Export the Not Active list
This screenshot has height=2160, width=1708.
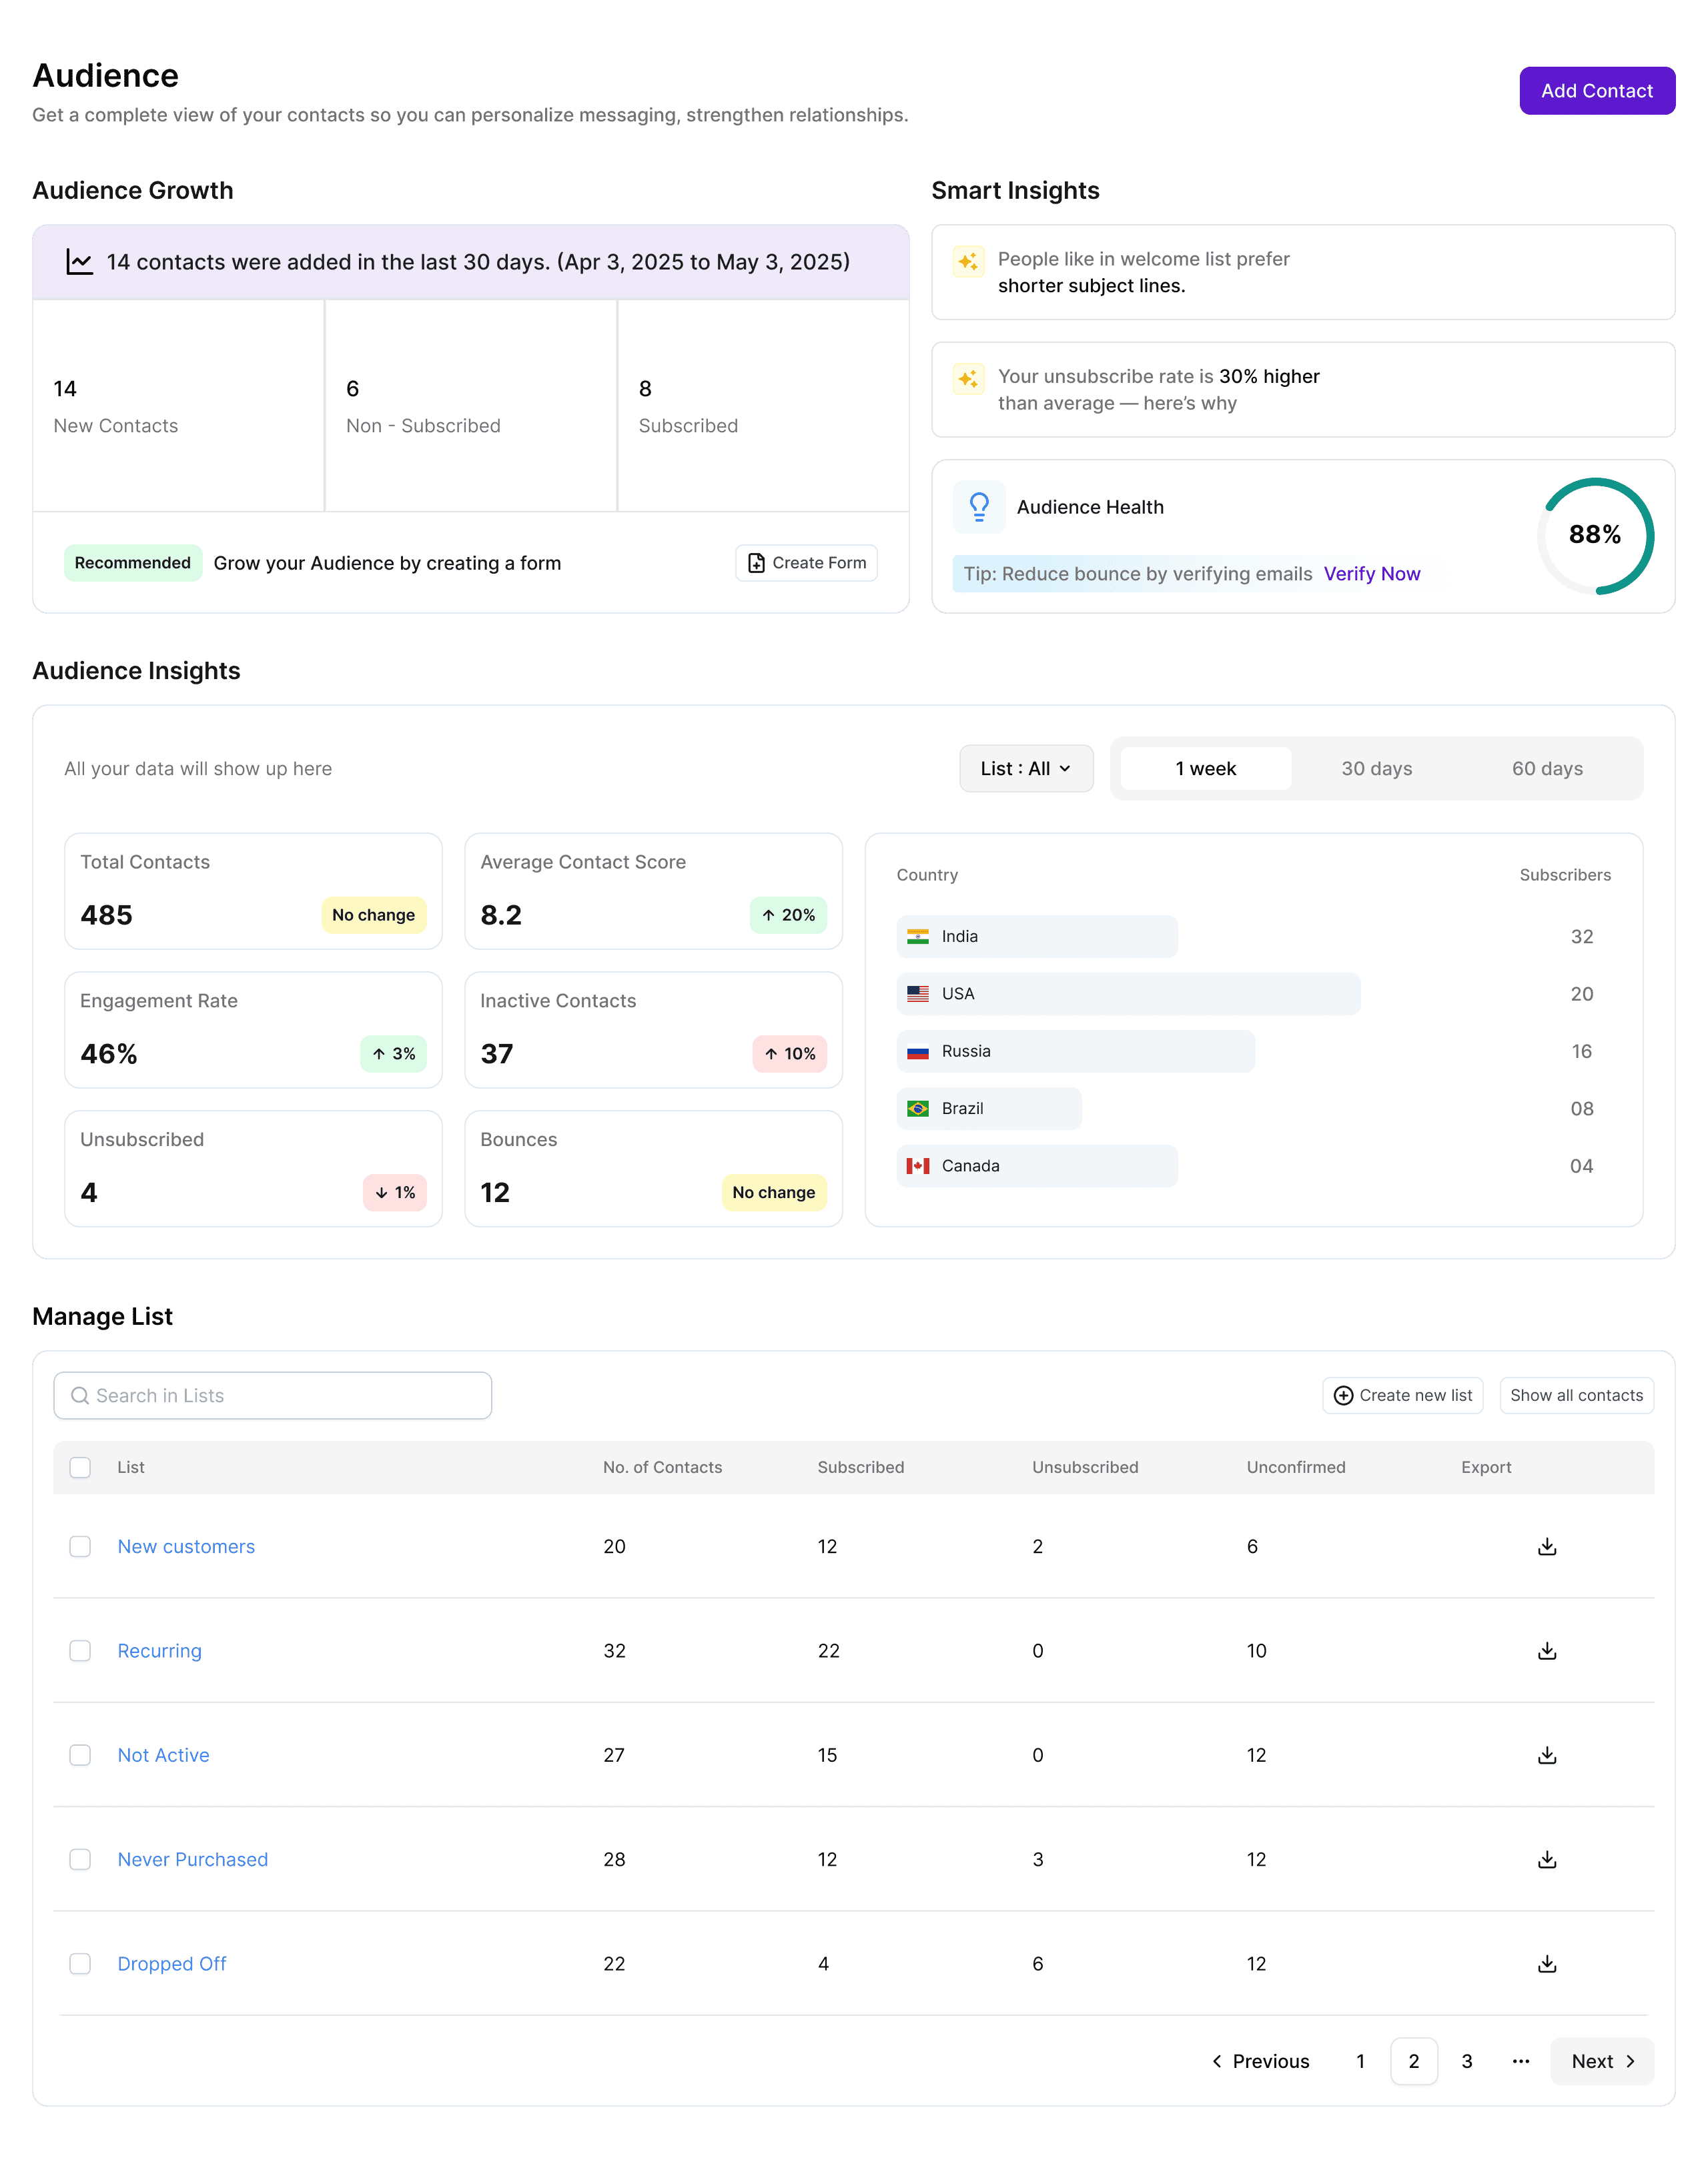(1546, 1755)
